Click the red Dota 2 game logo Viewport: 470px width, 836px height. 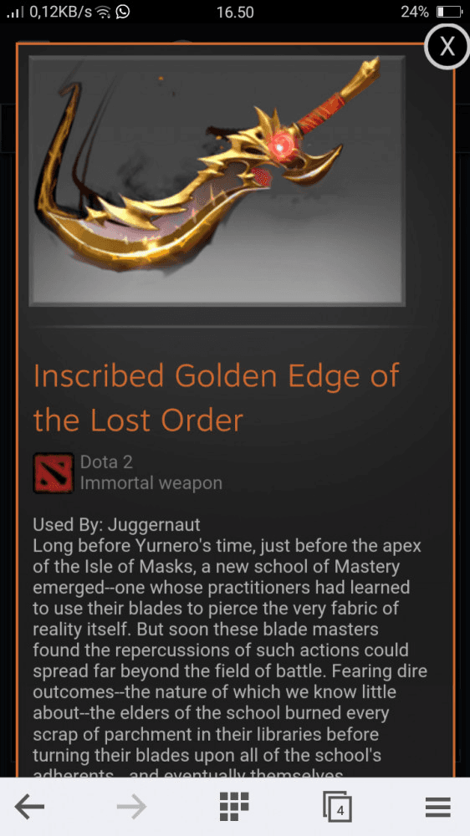54,473
